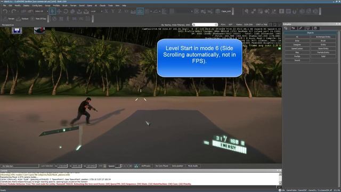Toggle AI/Physics simulation
341x192 pixels.
pyautogui.click(x=146, y=166)
